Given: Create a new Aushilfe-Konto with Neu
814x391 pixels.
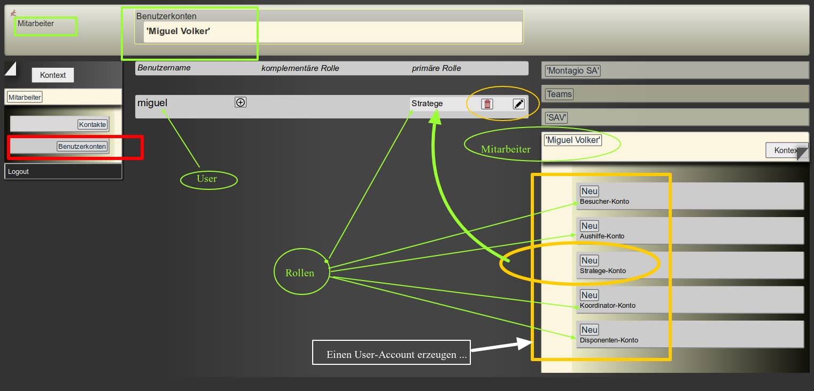Looking at the screenshot, I should [x=589, y=226].
